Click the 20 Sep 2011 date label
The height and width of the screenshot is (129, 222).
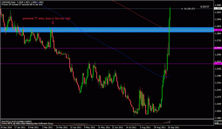[x=174, y=127]
